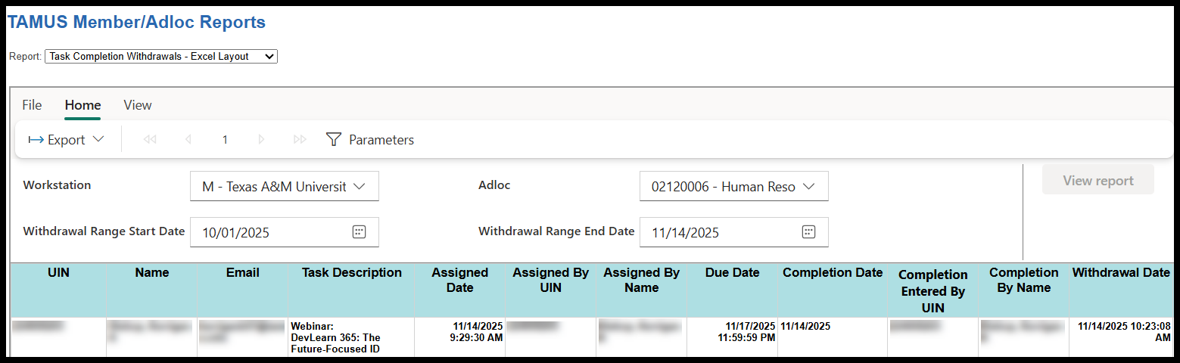This screenshot has height=363, width=1180.
Task: Open the Start Date calendar picker
Action: [359, 232]
